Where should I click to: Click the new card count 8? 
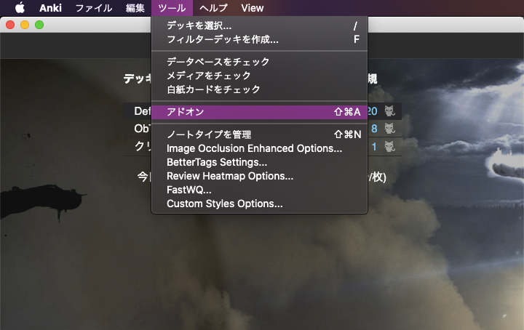[374, 129]
